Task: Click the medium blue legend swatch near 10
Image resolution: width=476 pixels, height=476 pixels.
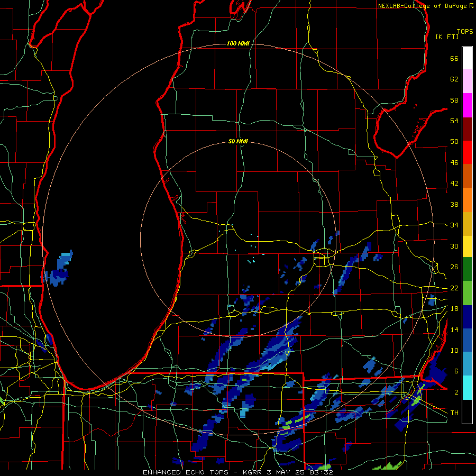Action: coord(467,341)
